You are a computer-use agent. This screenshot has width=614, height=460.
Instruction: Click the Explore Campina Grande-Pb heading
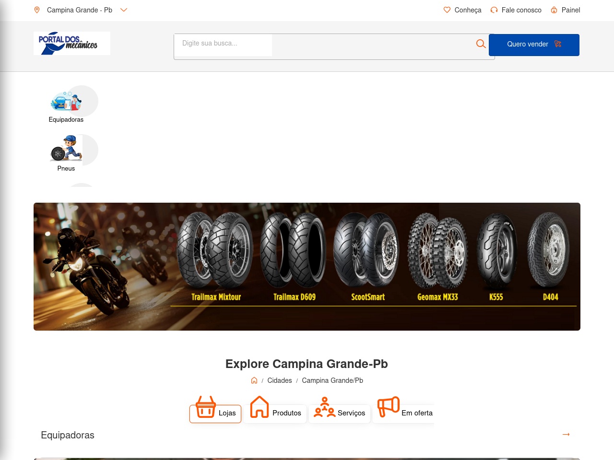(307, 364)
